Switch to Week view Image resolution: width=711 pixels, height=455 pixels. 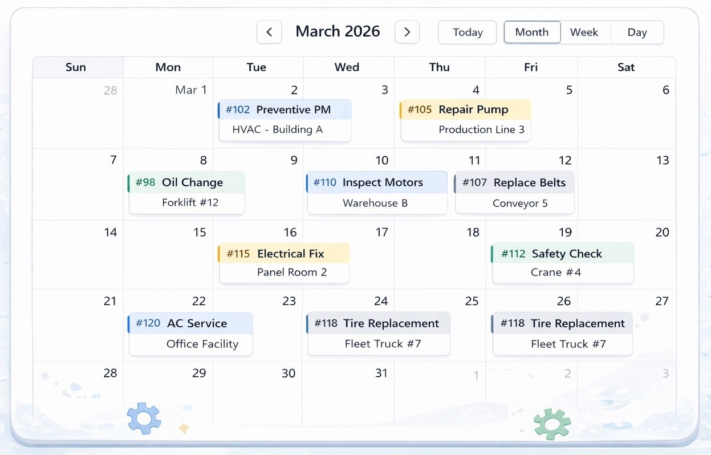pyautogui.click(x=584, y=32)
